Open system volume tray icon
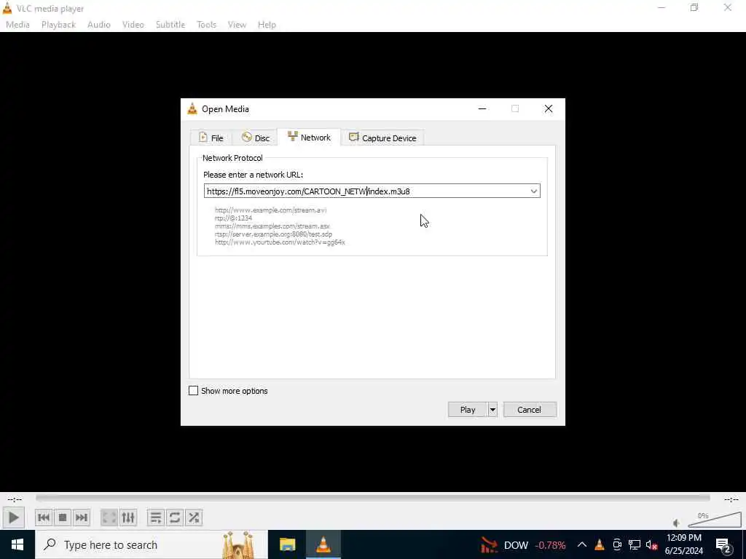This screenshot has width=746, height=559. 651,544
